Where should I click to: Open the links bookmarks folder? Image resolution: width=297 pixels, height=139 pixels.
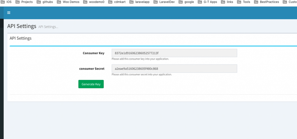(227, 2)
